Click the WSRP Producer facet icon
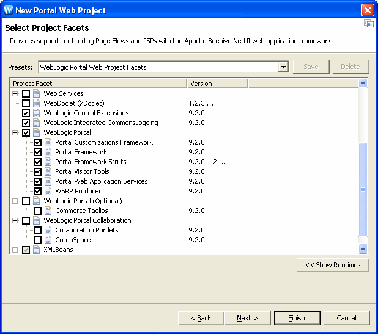The image size is (378, 335). point(48,191)
